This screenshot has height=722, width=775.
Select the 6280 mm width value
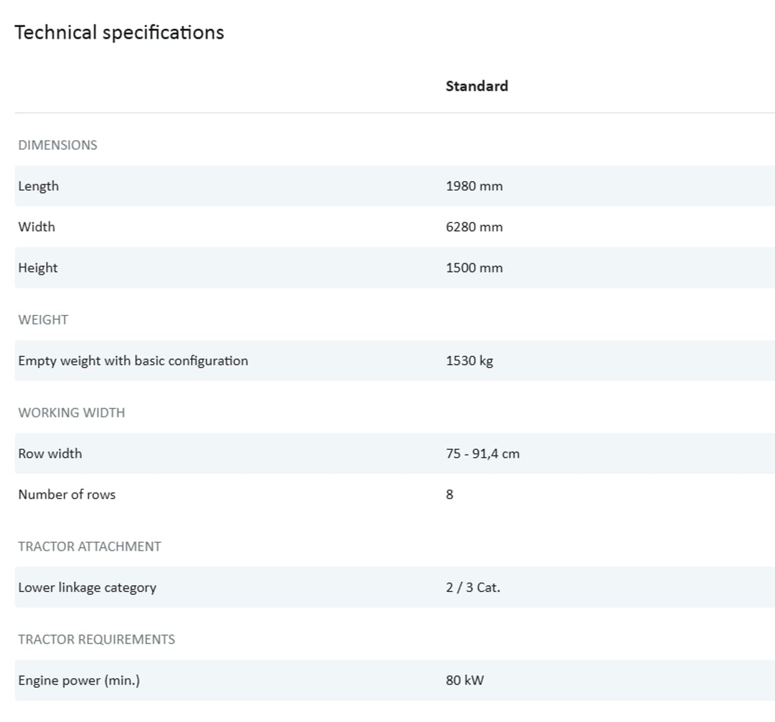(474, 227)
